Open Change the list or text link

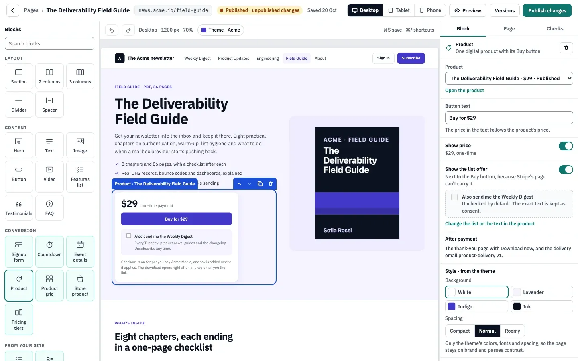[x=490, y=224]
